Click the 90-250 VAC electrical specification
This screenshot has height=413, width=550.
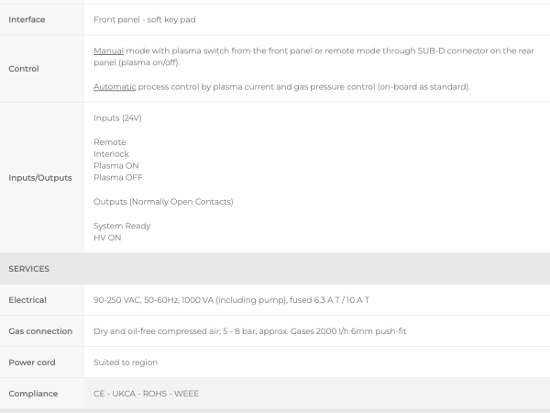pyautogui.click(x=231, y=300)
